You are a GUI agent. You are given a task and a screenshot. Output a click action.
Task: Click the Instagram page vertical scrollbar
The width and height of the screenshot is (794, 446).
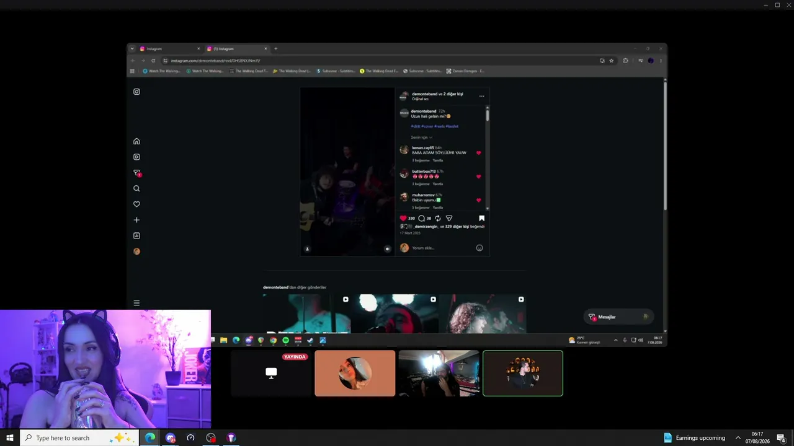coord(665,146)
